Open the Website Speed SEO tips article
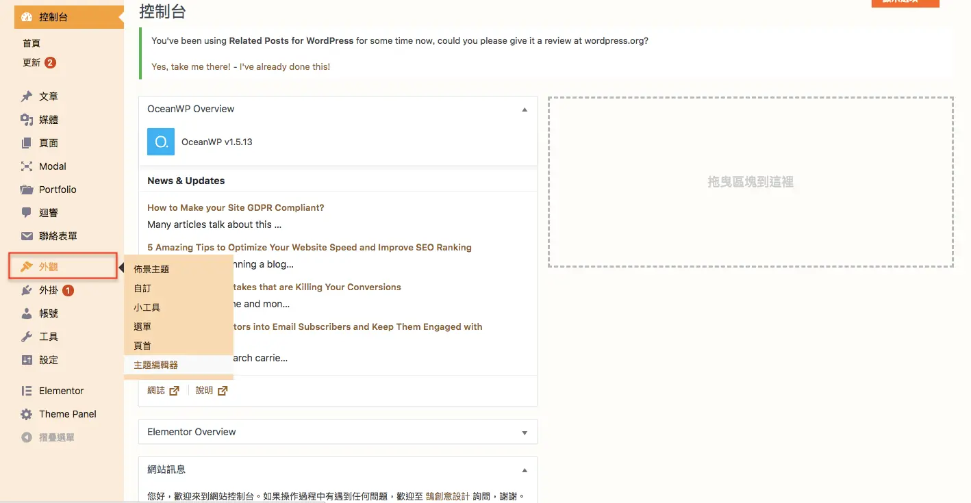 coord(310,247)
